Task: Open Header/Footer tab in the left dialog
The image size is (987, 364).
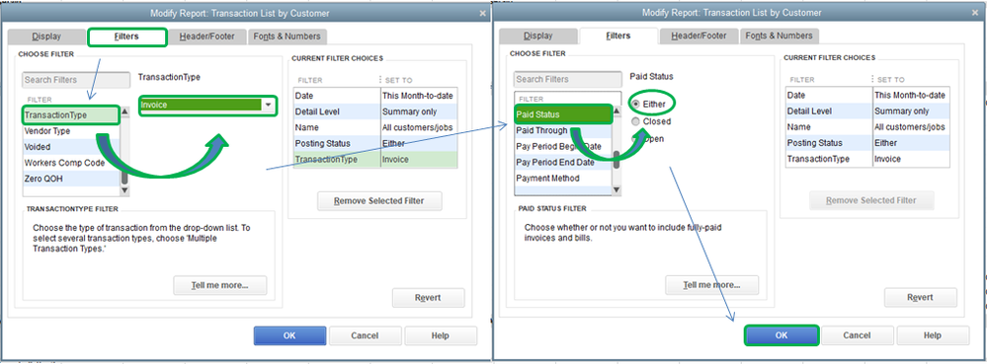Action: click(x=206, y=37)
